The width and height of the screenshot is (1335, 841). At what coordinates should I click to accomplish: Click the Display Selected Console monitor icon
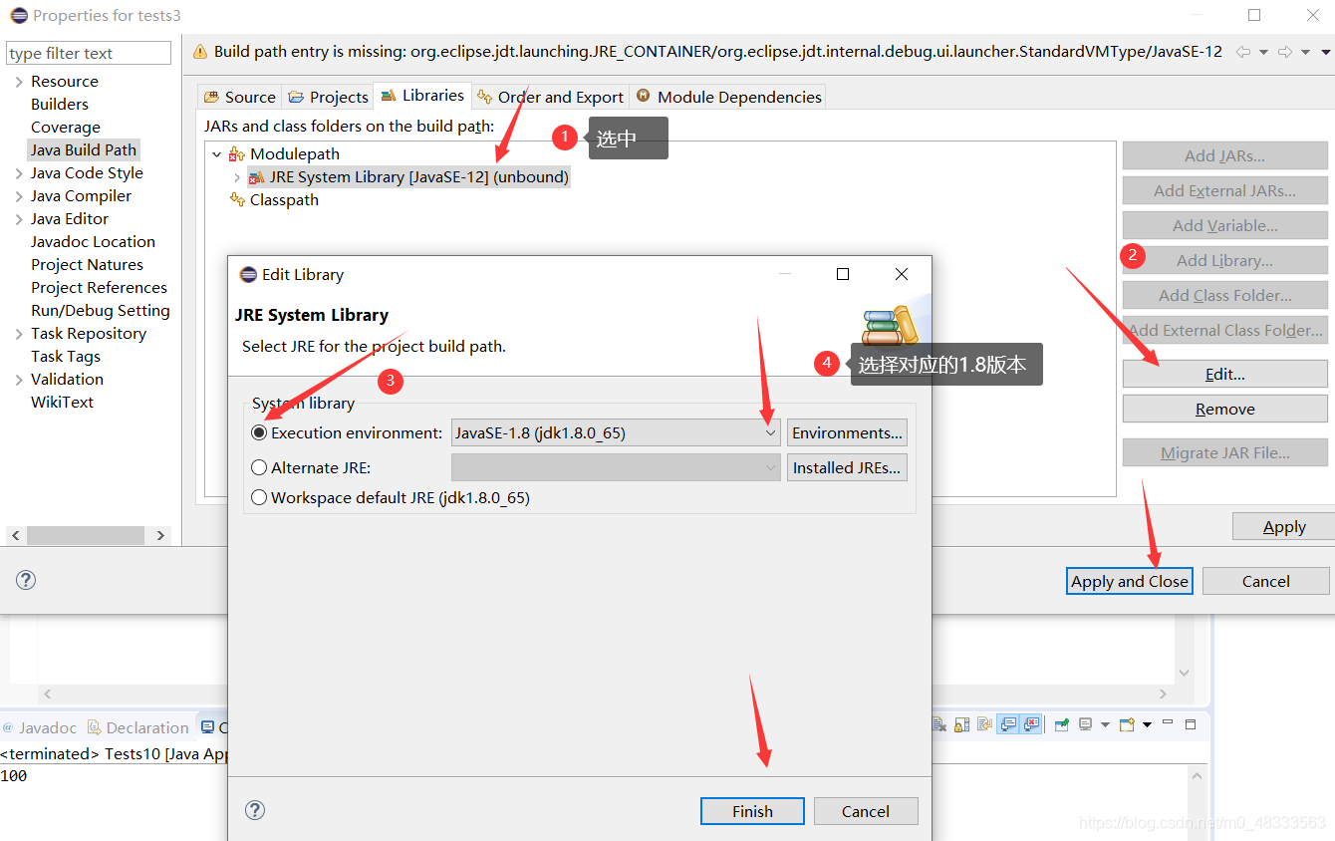tap(1086, 724)
